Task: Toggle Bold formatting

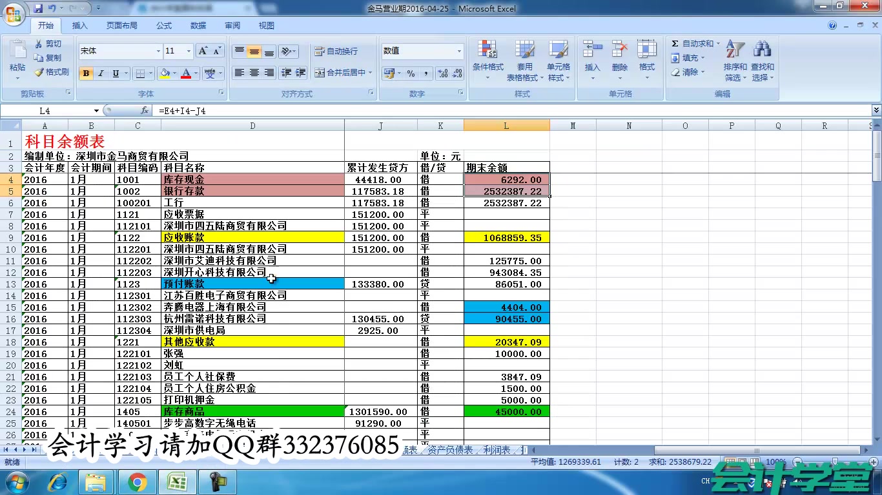Action: click(87, 73)
